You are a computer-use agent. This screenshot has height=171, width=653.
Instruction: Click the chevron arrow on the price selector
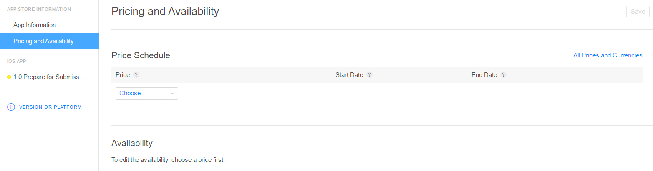[x=173, y=94]
